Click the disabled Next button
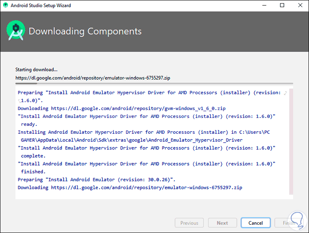 pyautogui.click(x=222, y=223)
